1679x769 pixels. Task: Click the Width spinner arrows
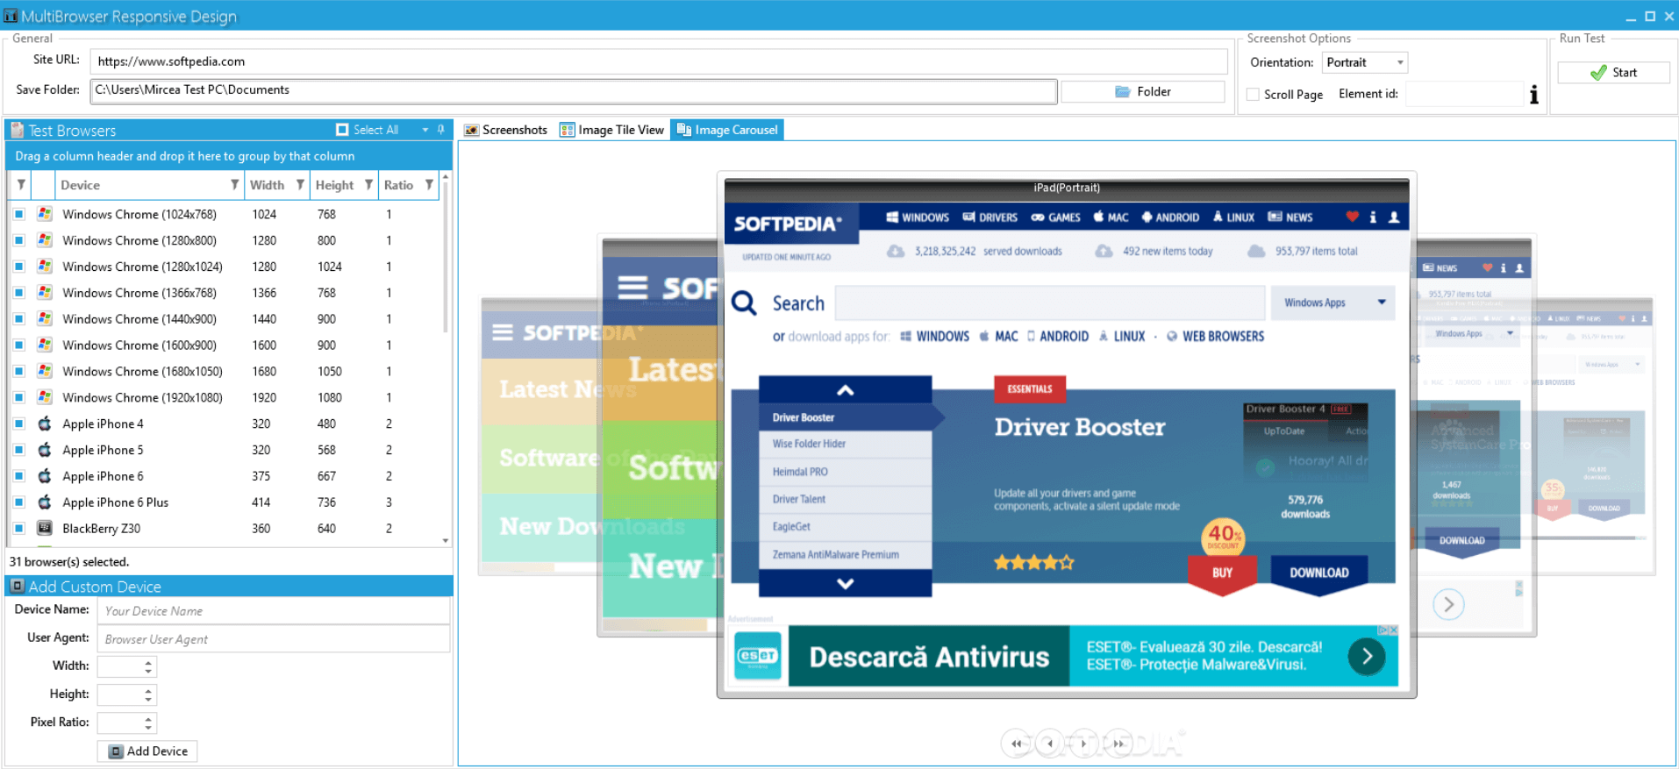pos(148,666)
